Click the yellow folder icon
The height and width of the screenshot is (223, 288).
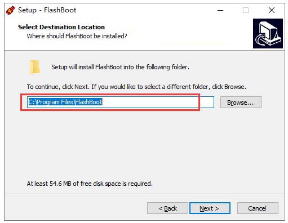coord(35,67)
